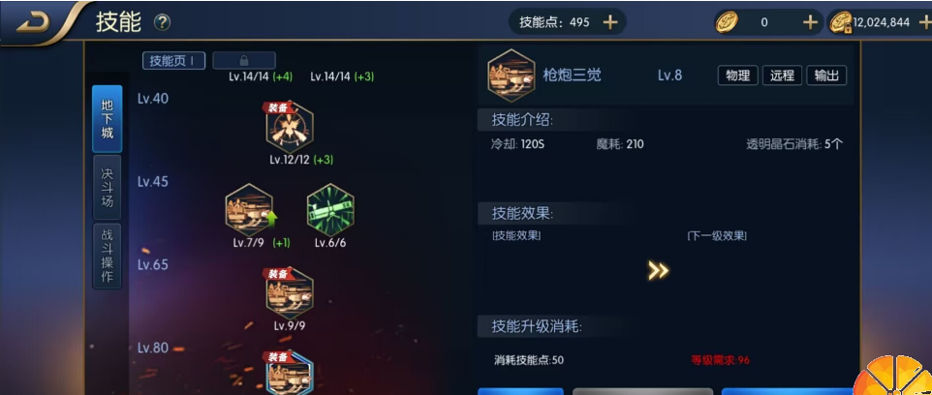
Task: Select the Lv.40 equipped crossed-guns skill
Action: (x=290, y=127)
